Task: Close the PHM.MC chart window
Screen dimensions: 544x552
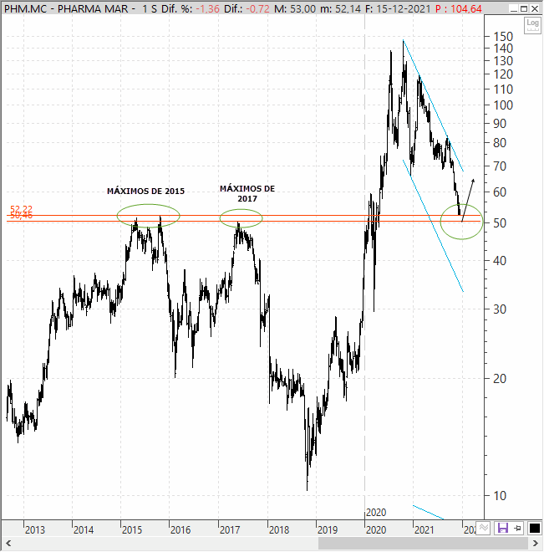Action: pos(535,9)
